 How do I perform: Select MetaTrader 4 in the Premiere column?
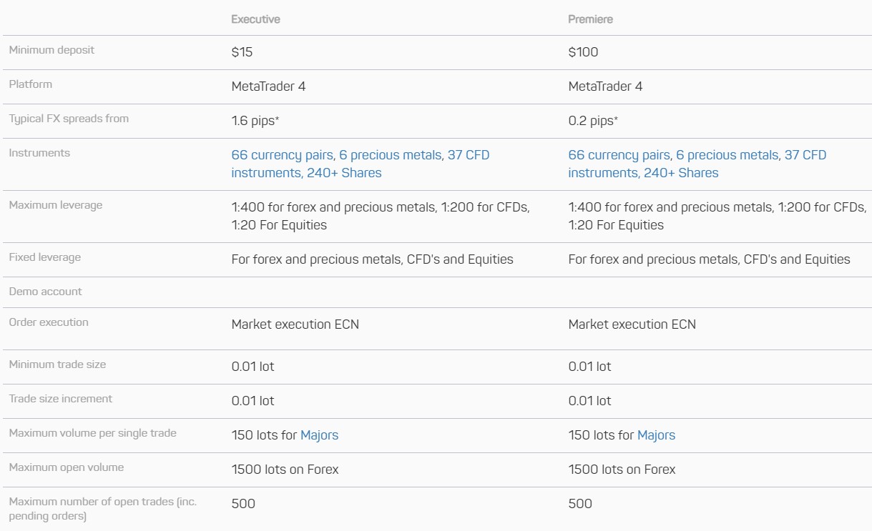coord(605,86)
